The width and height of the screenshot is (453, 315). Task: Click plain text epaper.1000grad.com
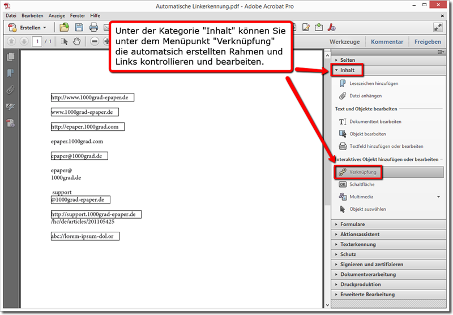pos(77,142)
